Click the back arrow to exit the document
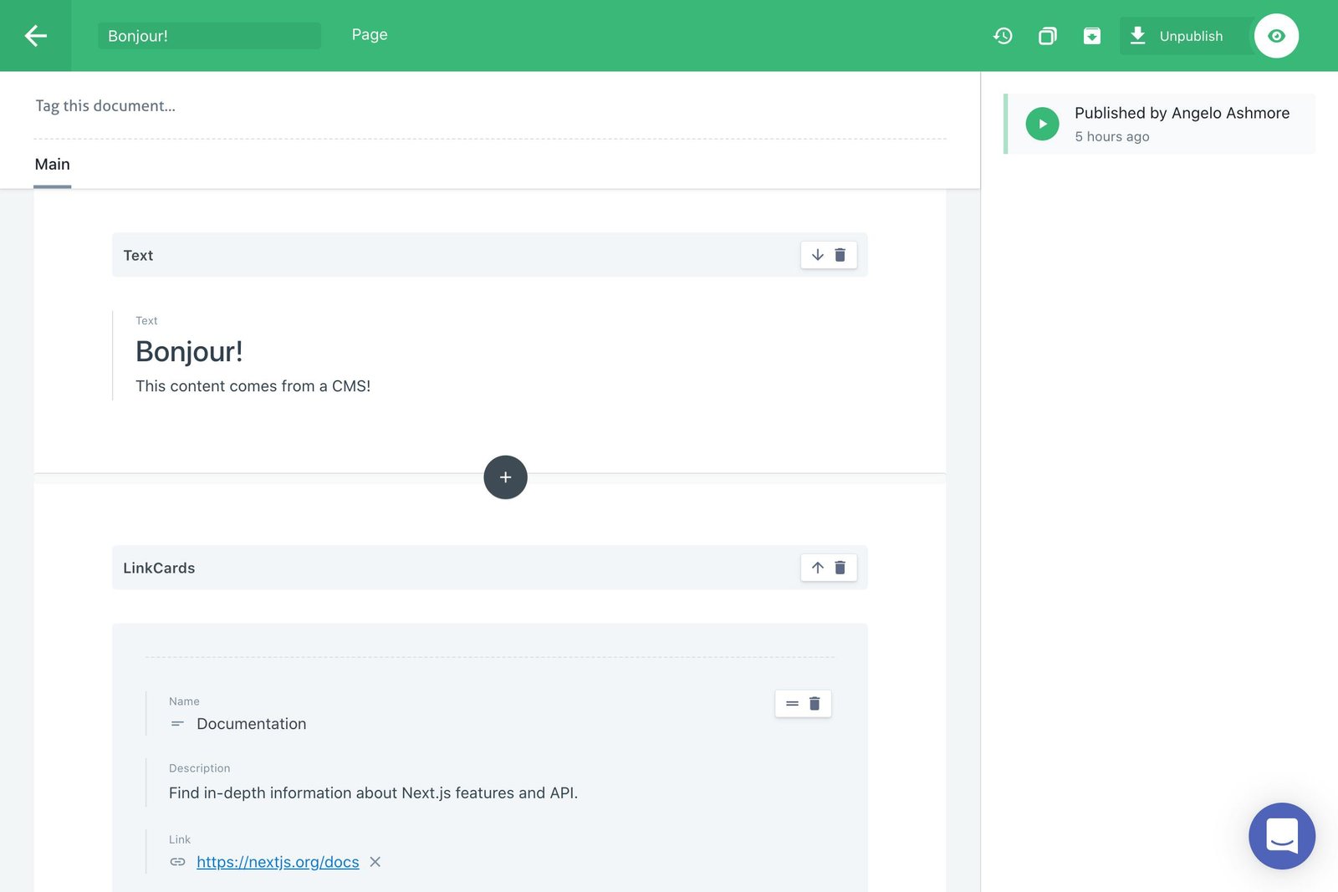1338x892 pixels. [36, 35]
